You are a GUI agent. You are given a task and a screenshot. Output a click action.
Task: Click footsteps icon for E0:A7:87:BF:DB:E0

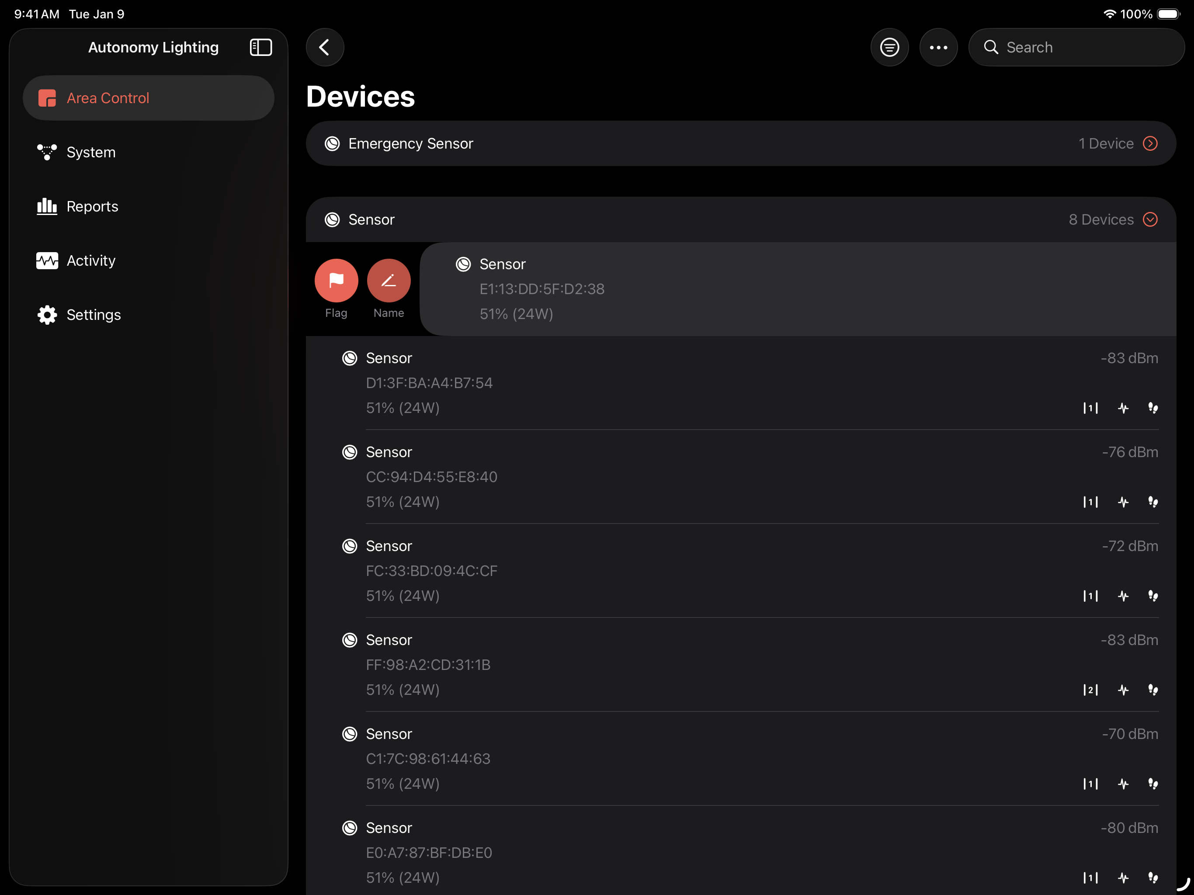coord(1153,878)
